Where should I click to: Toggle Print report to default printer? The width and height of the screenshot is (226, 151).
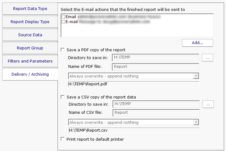[x=63, y=139]
